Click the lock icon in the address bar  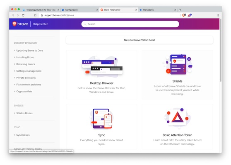42,15
